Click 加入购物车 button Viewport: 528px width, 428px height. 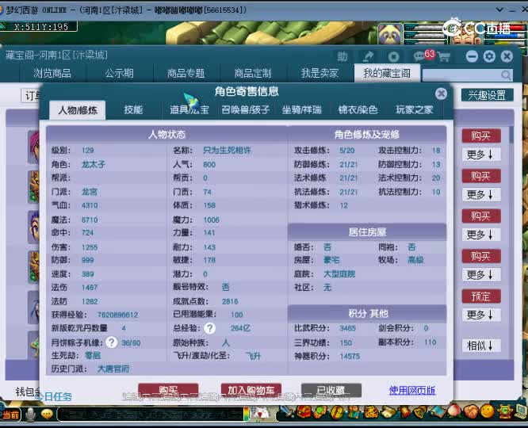click(251, 390)
